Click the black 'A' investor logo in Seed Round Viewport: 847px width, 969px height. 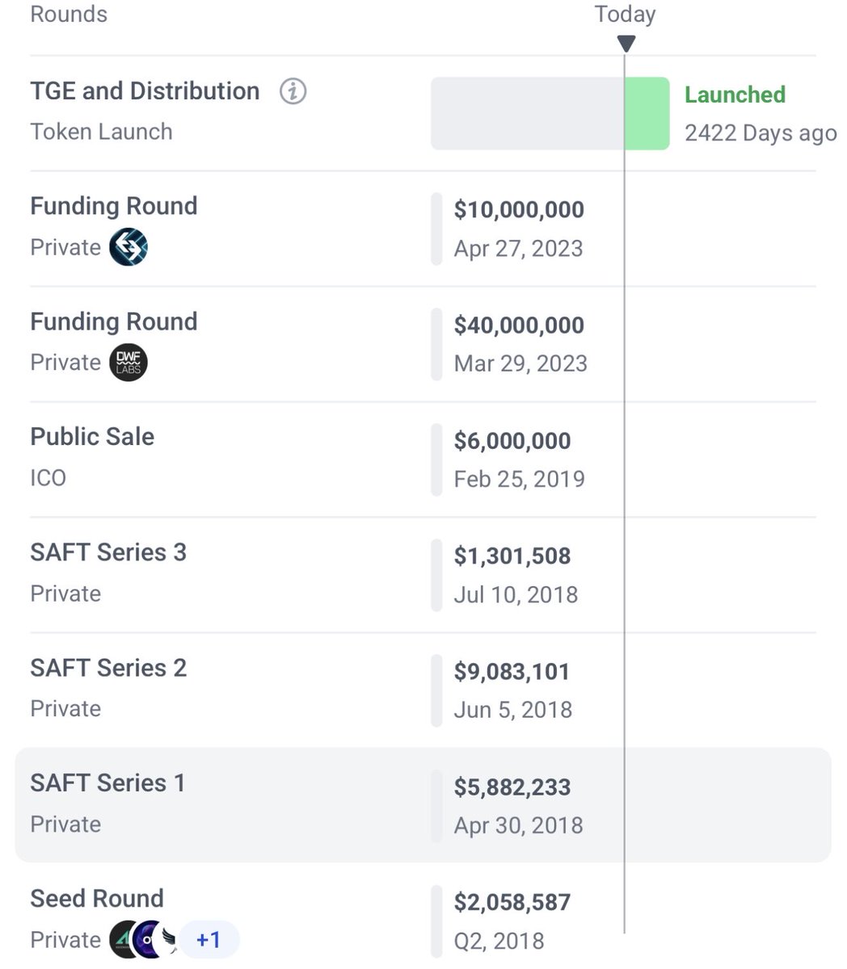[x=124, y=939]
